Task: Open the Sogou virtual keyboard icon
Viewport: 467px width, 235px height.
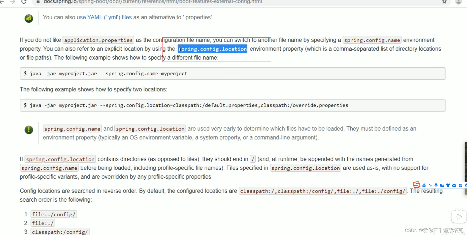Action: (x=442, y=185)
